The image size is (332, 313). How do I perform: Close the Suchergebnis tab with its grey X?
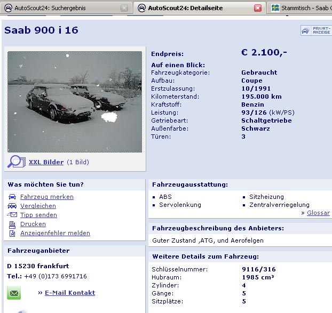point(124,8)
